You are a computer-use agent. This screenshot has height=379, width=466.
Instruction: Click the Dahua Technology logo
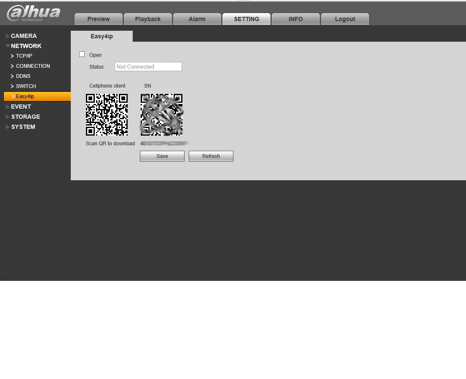[x=33, y=13]
